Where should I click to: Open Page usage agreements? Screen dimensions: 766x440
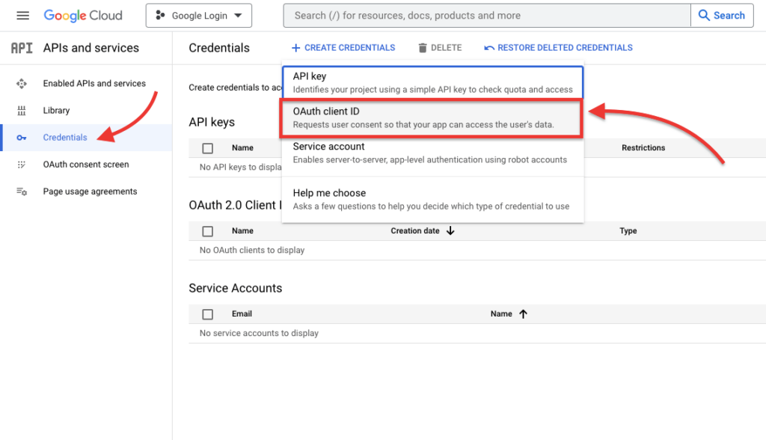(x=90, y=192)
